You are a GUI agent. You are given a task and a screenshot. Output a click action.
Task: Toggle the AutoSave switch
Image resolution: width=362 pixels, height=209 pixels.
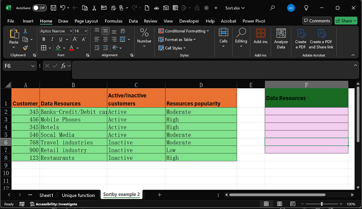click(39, 8)
